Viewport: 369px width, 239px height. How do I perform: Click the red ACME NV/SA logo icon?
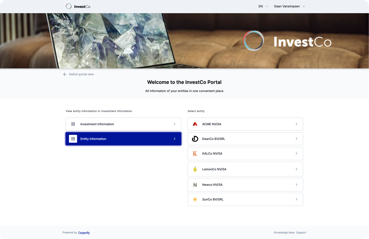195,124
